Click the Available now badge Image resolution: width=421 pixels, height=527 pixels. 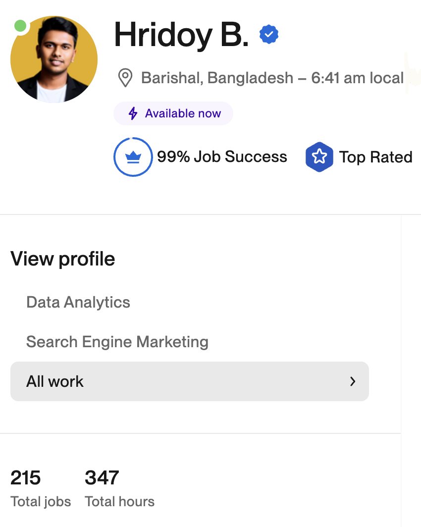[x=173, y=113]
